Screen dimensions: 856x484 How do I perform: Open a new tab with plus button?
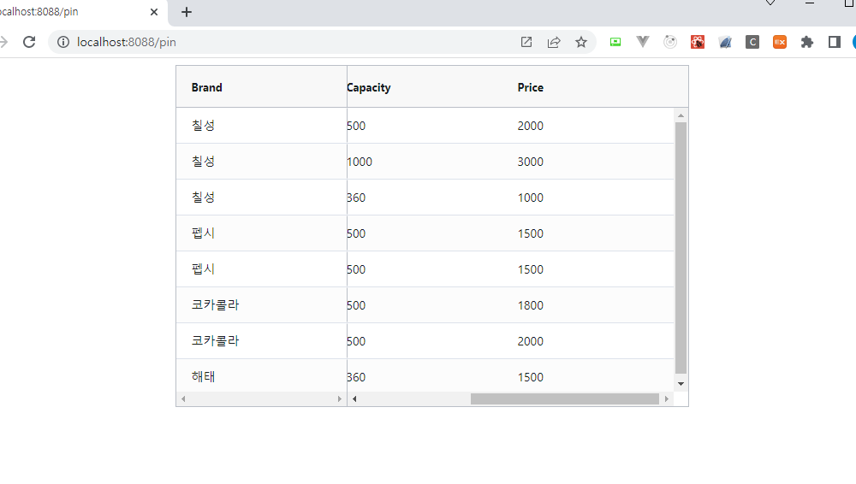[186, 12]
